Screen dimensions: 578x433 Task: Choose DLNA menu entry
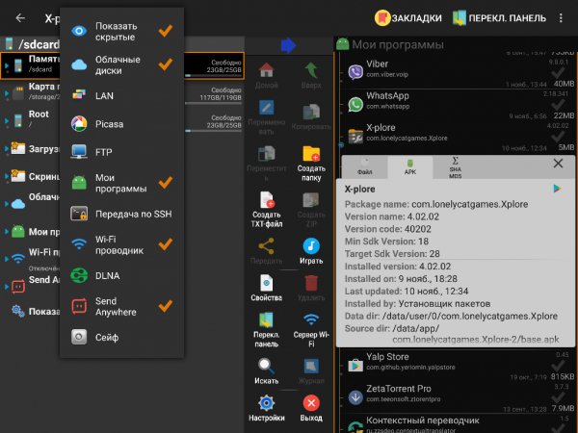click(121, 276)
